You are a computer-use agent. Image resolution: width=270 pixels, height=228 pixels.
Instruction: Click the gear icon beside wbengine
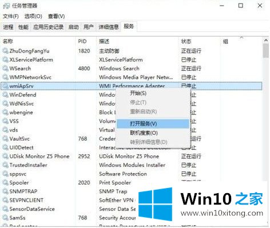pos(5,112)
